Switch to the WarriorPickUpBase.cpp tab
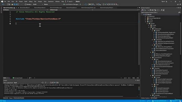 click(x=56, y=8)
